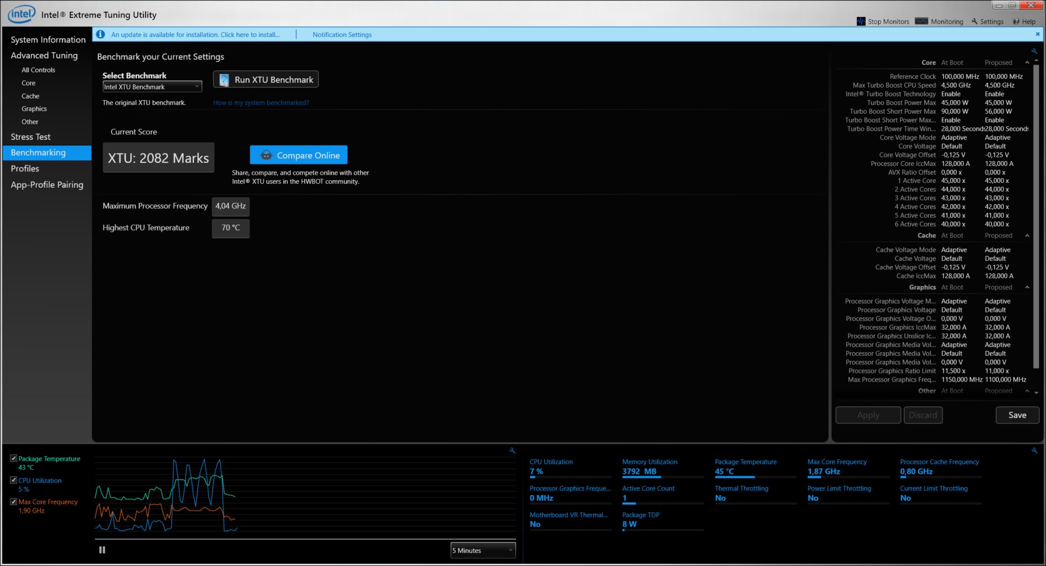Open Notification Settings link
Image resolution: width=1046 pixels, height=566 pixels.
(x=342, y=35)
